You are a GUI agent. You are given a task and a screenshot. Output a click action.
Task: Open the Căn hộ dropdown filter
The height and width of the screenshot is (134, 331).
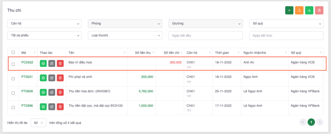(x=44, y=24)
